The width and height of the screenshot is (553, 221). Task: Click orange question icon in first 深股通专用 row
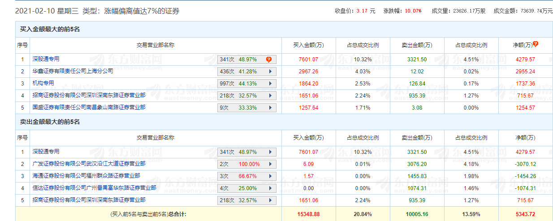269,59
